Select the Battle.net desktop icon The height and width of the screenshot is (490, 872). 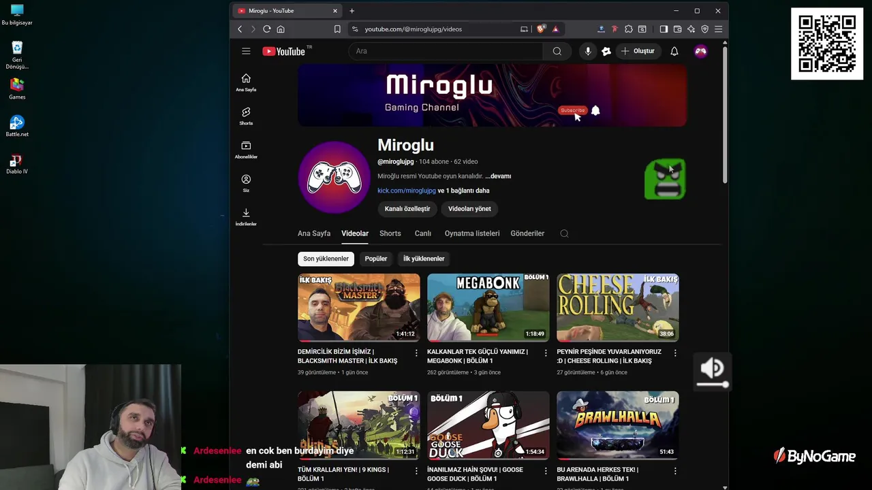tap(17, 126)
